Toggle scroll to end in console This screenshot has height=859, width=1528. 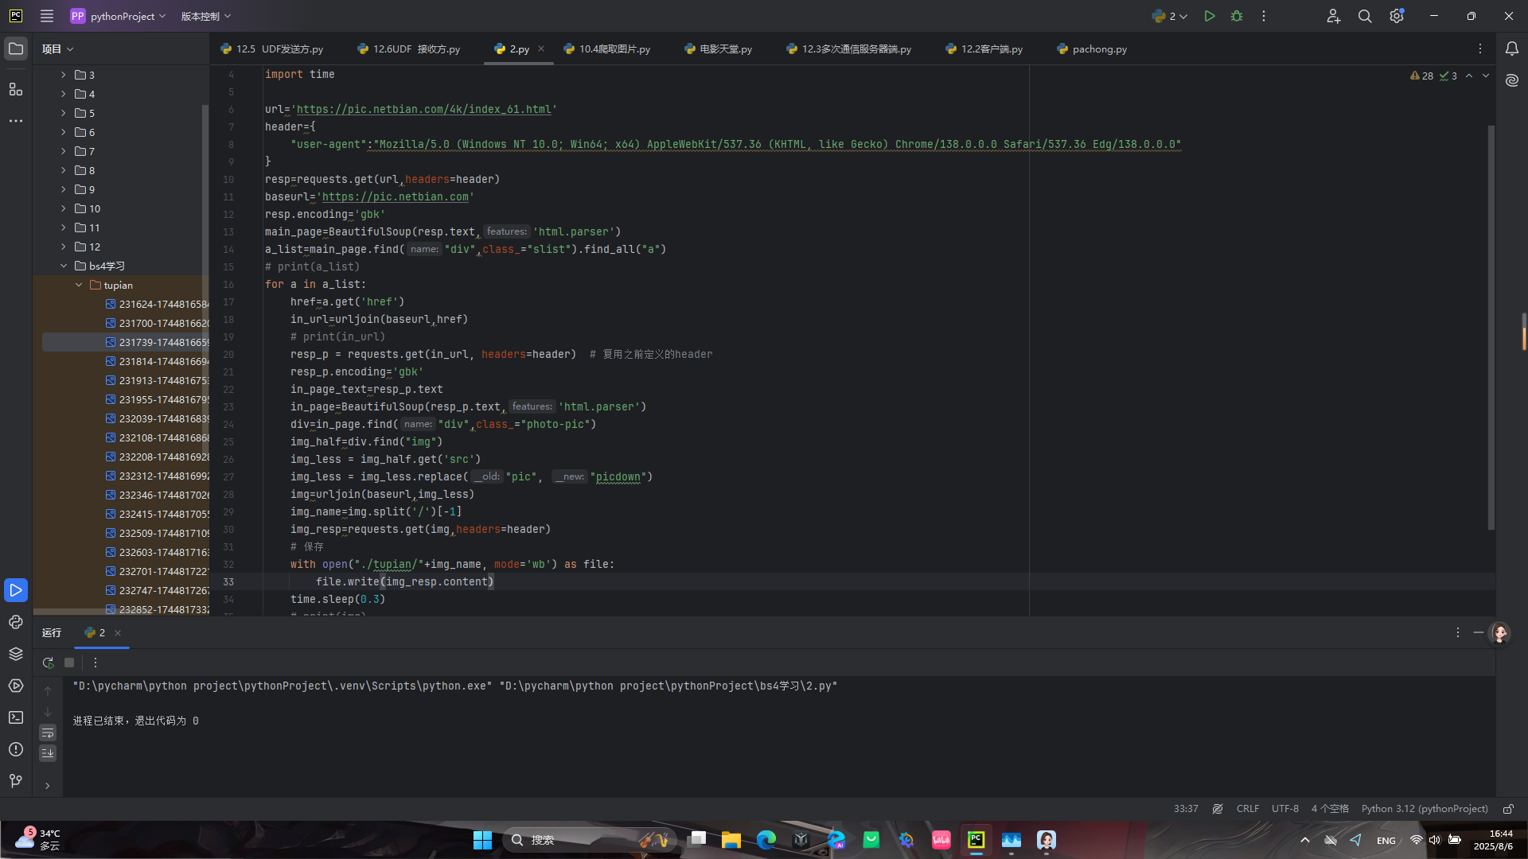[48, 752]
